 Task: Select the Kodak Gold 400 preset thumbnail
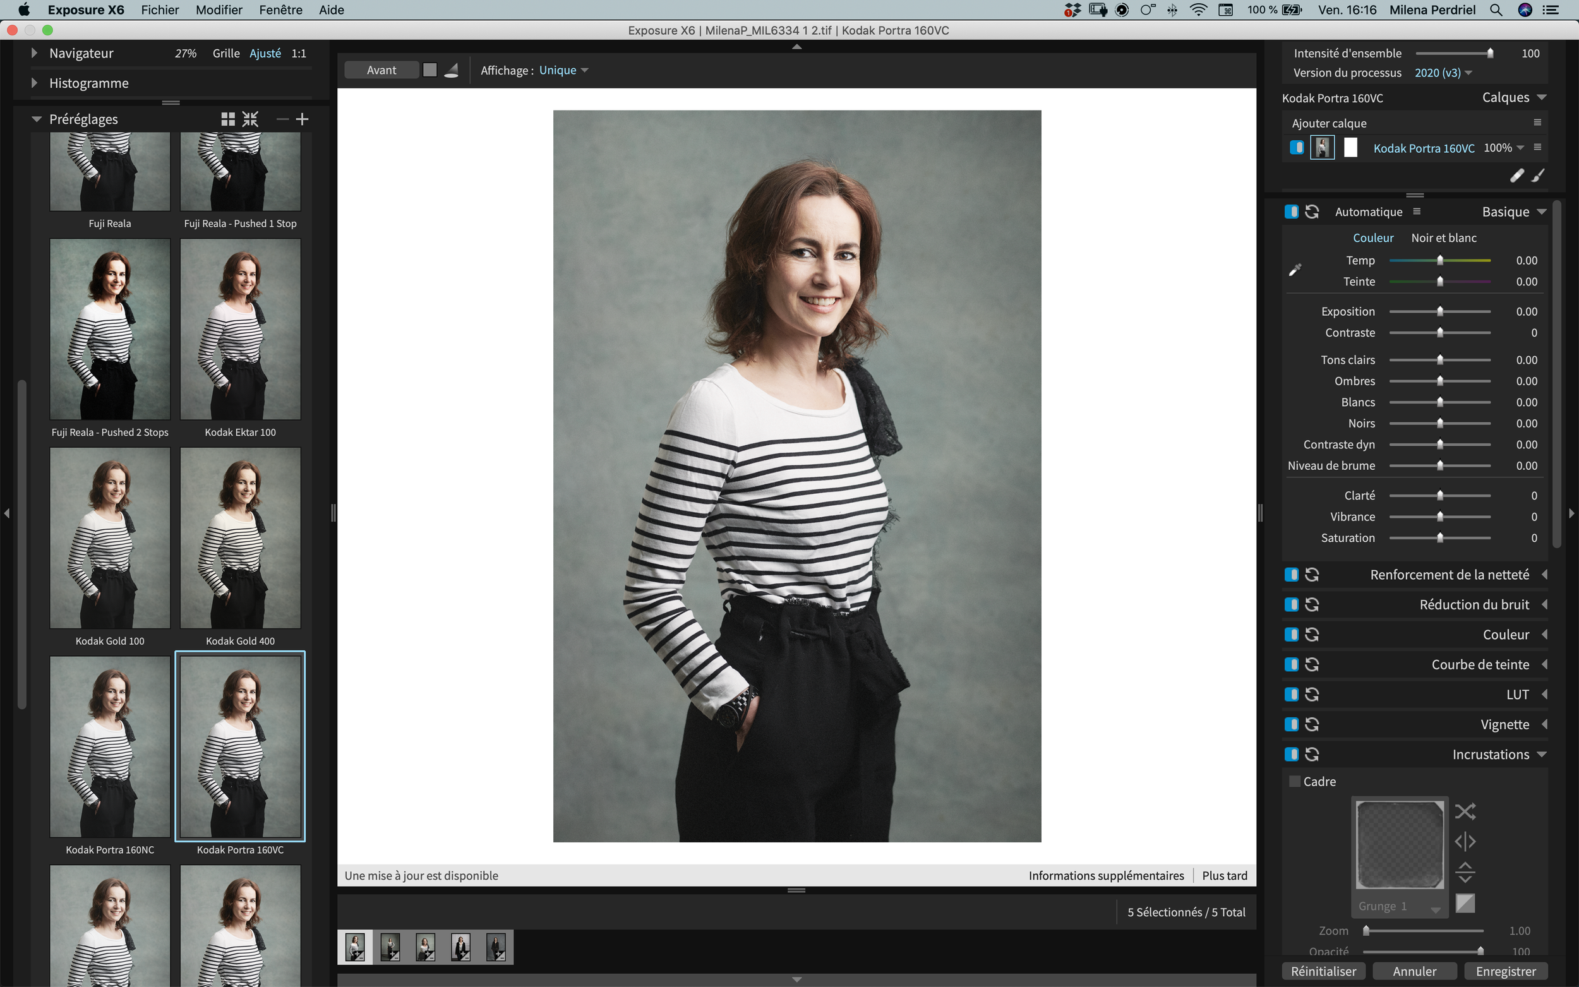click(x=240, y=538)
